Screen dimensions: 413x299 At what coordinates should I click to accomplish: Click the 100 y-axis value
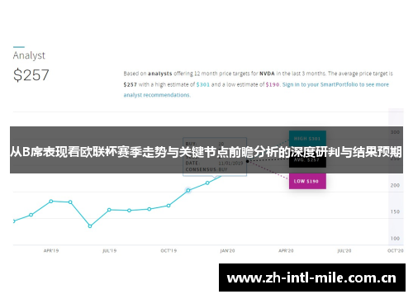[x=395, y=238]
